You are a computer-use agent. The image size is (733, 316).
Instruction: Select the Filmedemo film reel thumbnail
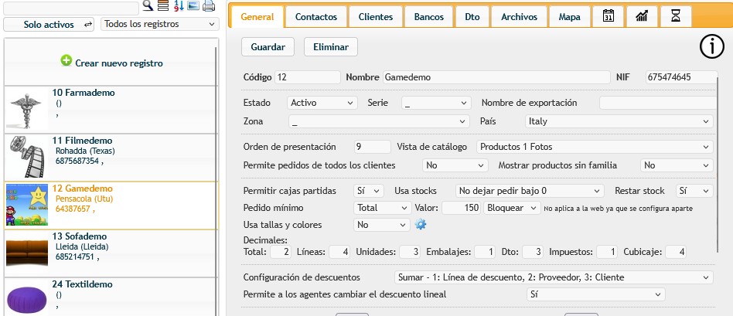pos(27,158)
